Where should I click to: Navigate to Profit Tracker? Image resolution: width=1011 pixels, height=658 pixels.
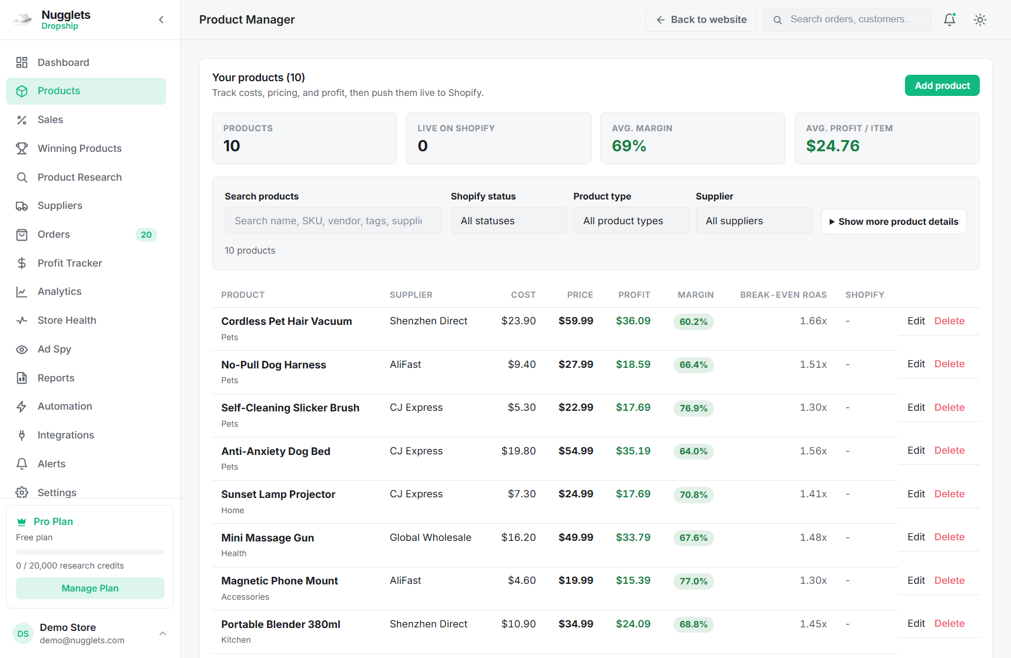tap(86, 263)
